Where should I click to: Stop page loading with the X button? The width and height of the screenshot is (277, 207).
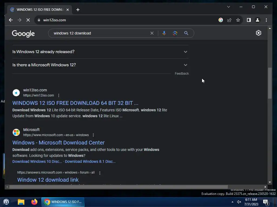click(x=28, y=20)
